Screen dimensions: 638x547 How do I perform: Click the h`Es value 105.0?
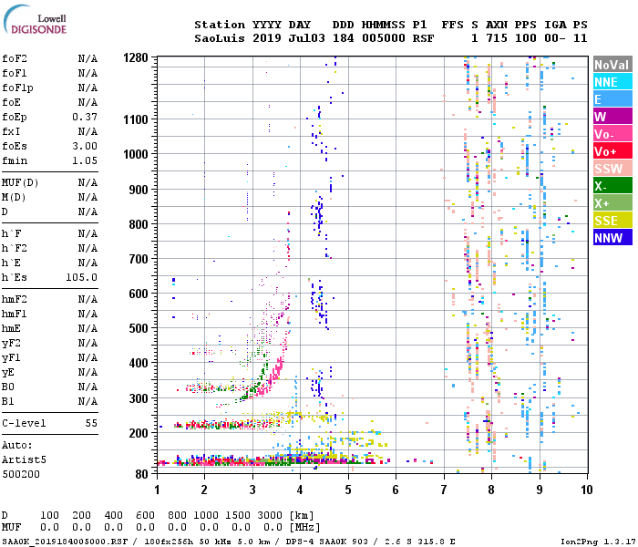[x=82, y=277]
